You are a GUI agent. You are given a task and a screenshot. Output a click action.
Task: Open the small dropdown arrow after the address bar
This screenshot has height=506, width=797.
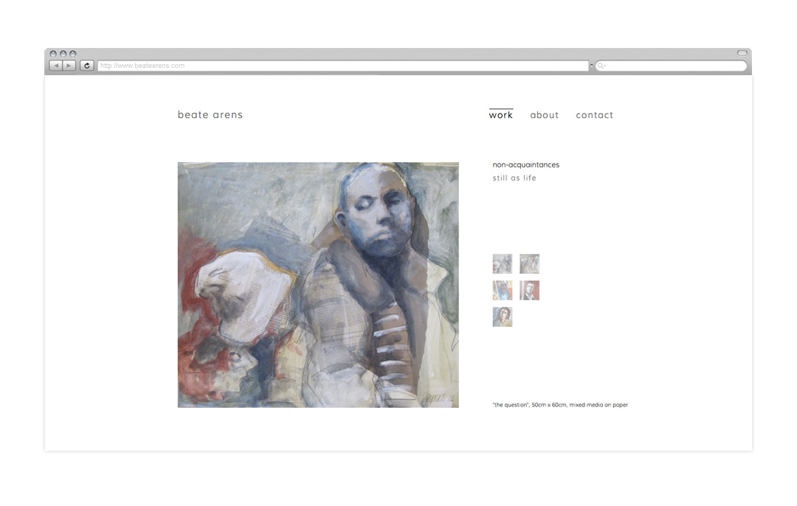pyautogui.click(x=592, y=66)
